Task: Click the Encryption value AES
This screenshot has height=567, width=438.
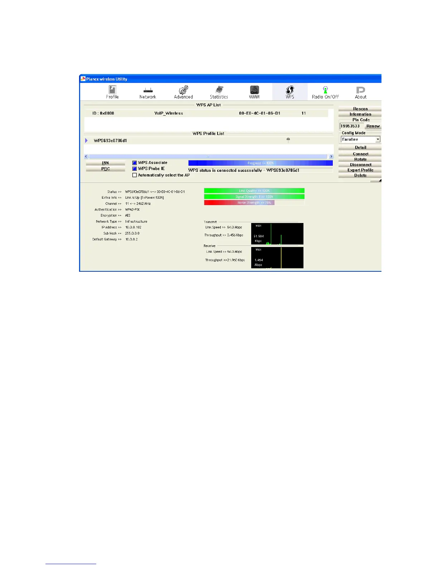Action: [x=128, y=215]
